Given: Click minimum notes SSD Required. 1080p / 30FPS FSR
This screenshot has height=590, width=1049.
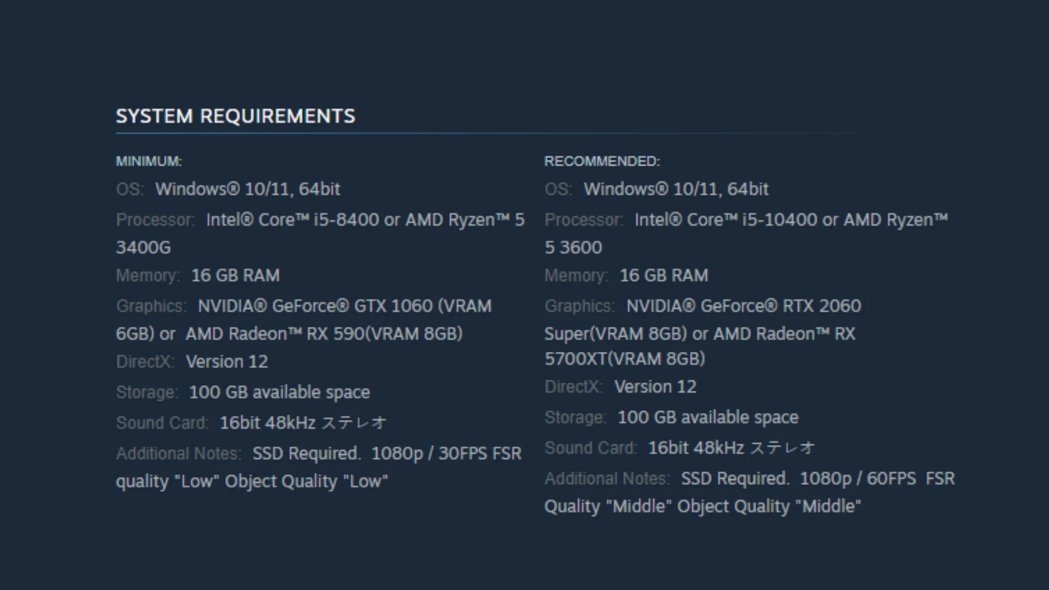Looking at the screenshot, I should [387, 454].
